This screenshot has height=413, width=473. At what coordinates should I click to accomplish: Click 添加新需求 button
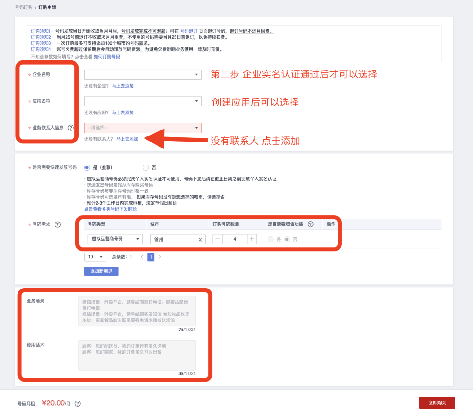[x=101, y=271]
